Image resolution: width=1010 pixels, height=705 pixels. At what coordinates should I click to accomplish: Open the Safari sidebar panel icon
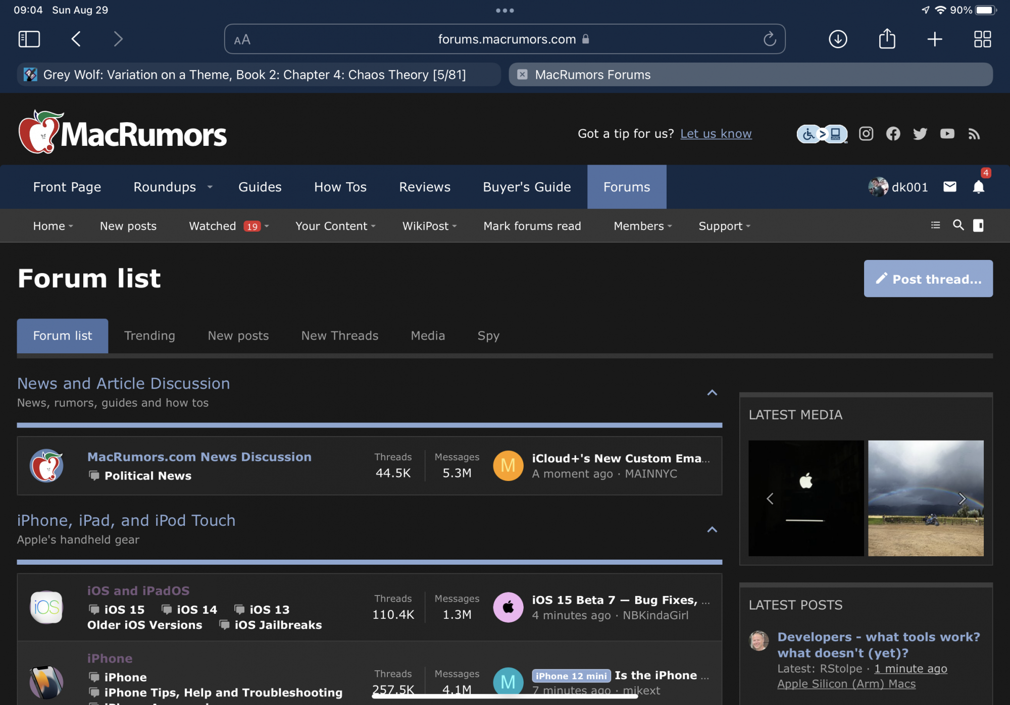click(x=29, y=39)
